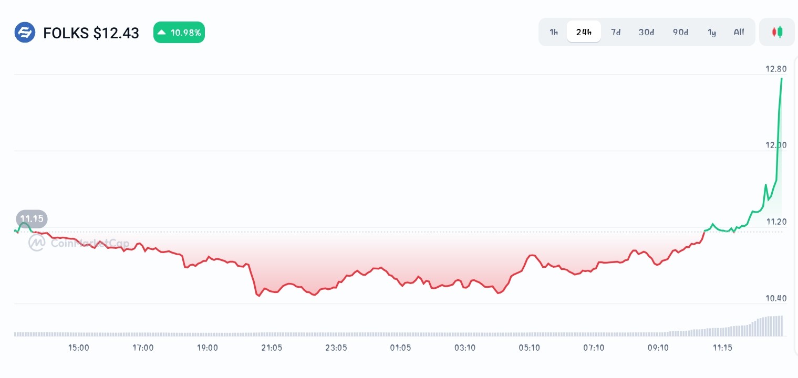798x378 pixels.
Task: Select the 7d time range
Action: (x=615, y=32)
